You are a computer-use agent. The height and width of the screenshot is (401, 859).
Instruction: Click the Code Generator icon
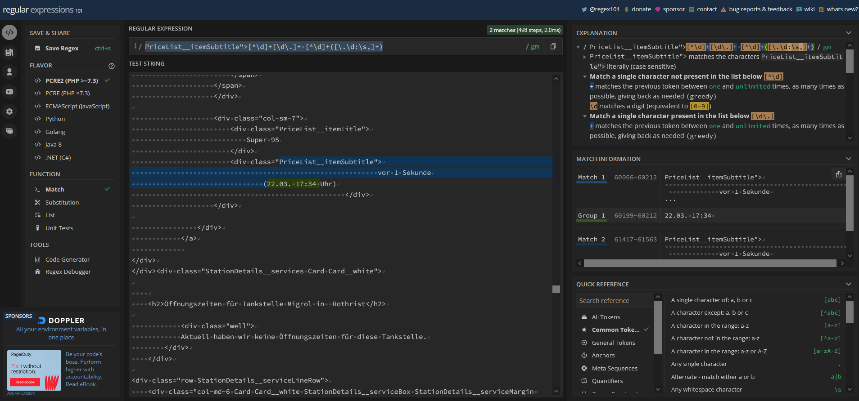click(x=38, y=259)
